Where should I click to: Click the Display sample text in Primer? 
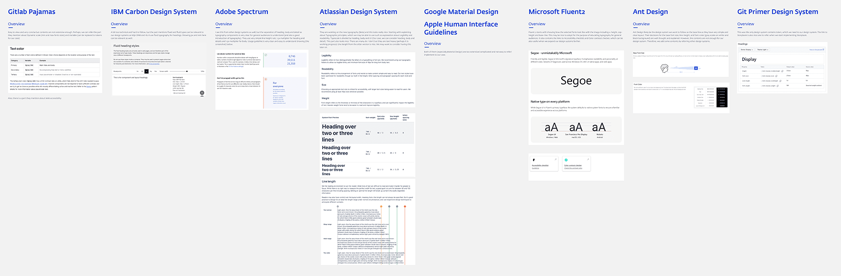[749, 59]
